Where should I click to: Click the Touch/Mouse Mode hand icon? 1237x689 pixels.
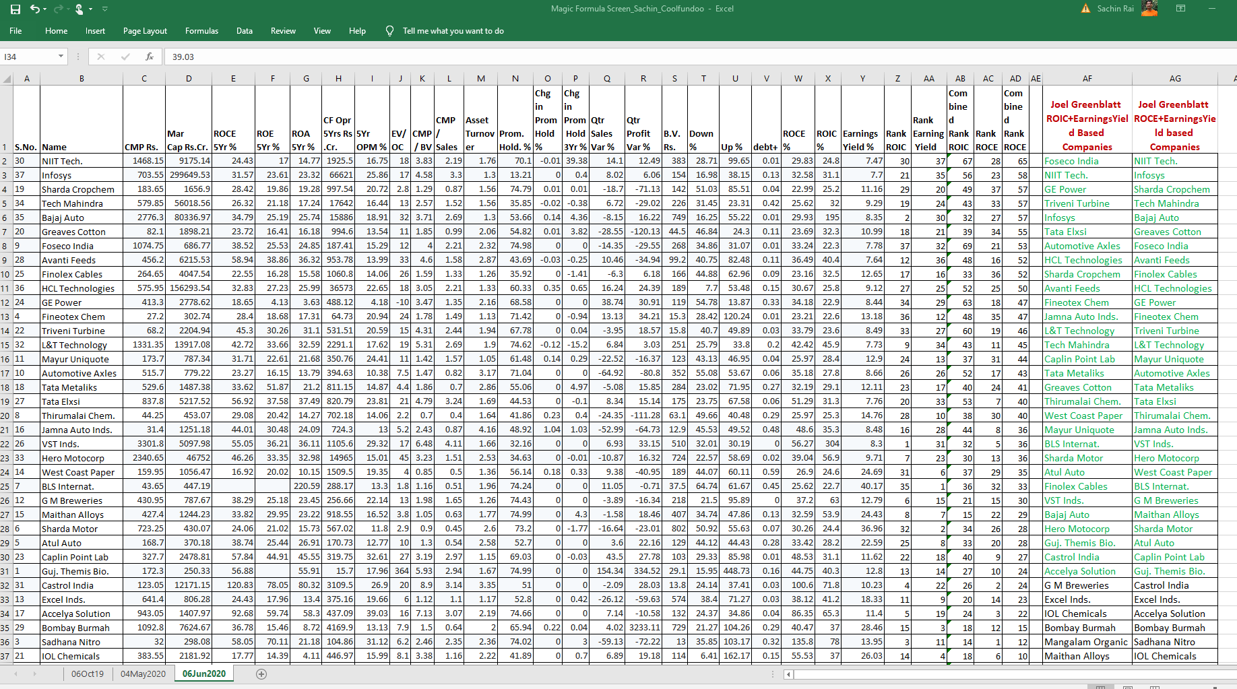[80, 9]
